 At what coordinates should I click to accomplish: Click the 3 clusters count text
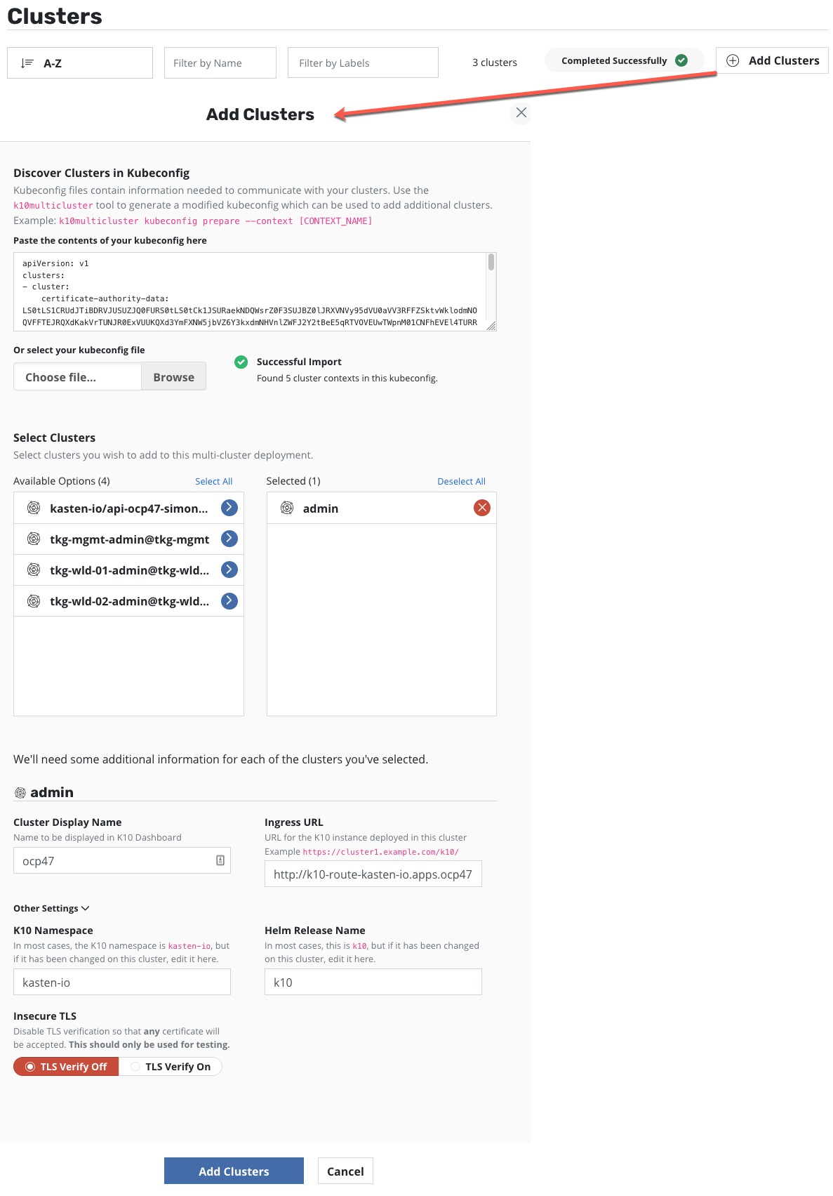pyautogui.click(x=495, y=63)
